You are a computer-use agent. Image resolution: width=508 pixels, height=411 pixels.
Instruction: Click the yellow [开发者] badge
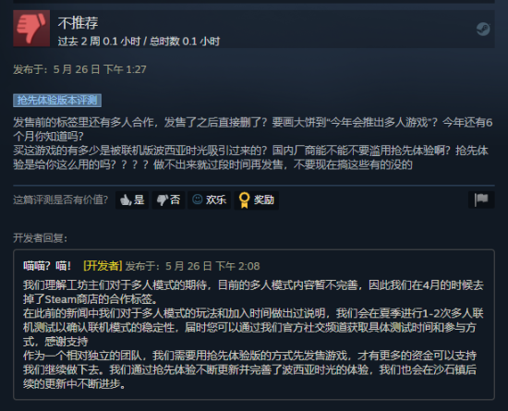(x=103, y=266)
